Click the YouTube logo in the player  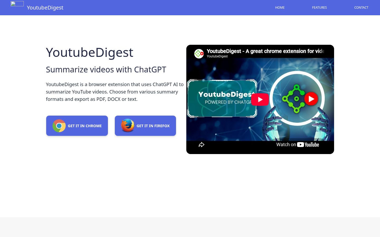(308, 145)
